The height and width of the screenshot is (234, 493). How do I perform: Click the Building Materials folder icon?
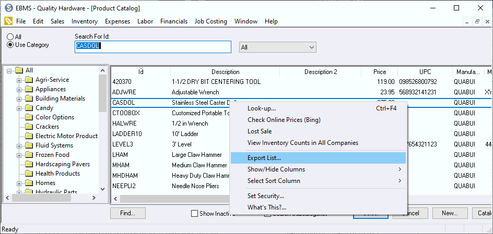(x=29, y=98)
